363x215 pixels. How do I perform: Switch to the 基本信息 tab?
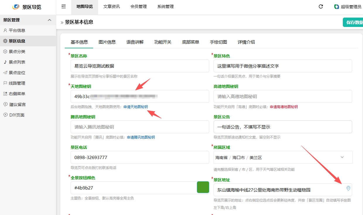click(79, 42)
